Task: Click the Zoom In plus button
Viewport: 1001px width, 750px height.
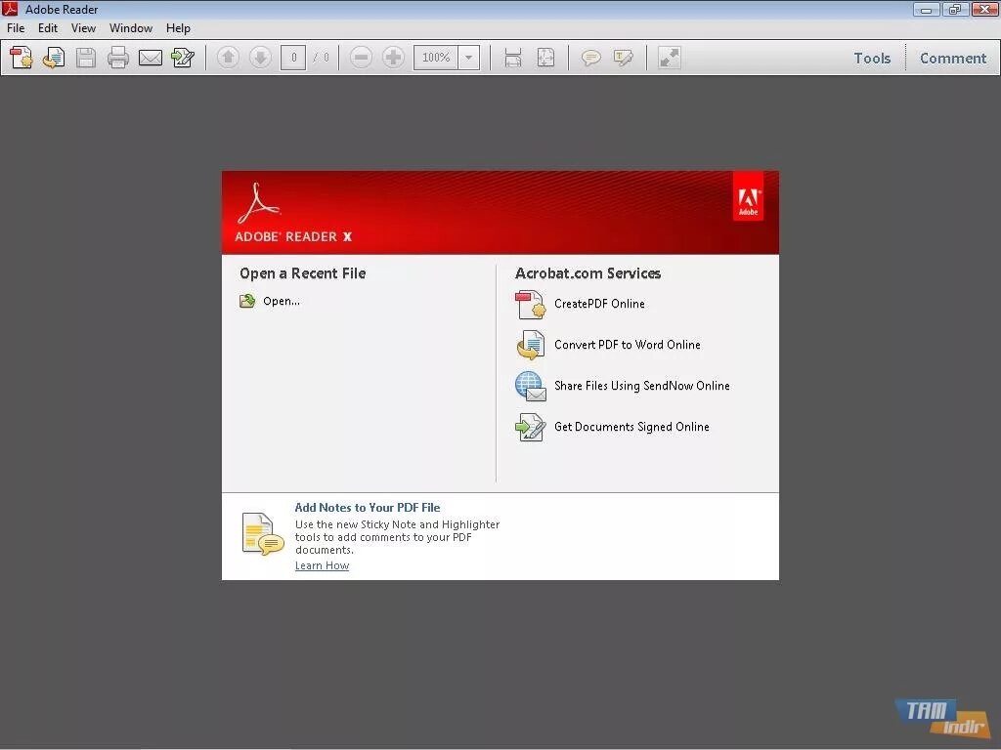Action: pyautogui.click(x=393, y=58)
